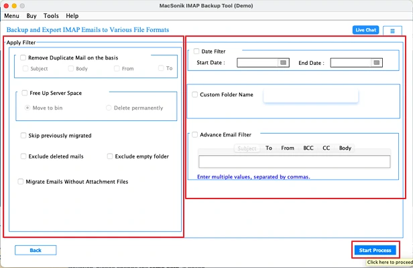This screenshot has height=268, width=413.
Task: Select Delete permanently radio button
Action: 109,108
